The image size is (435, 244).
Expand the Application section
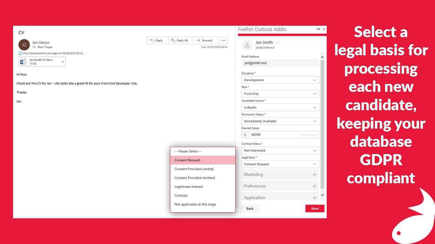(280, 197)
